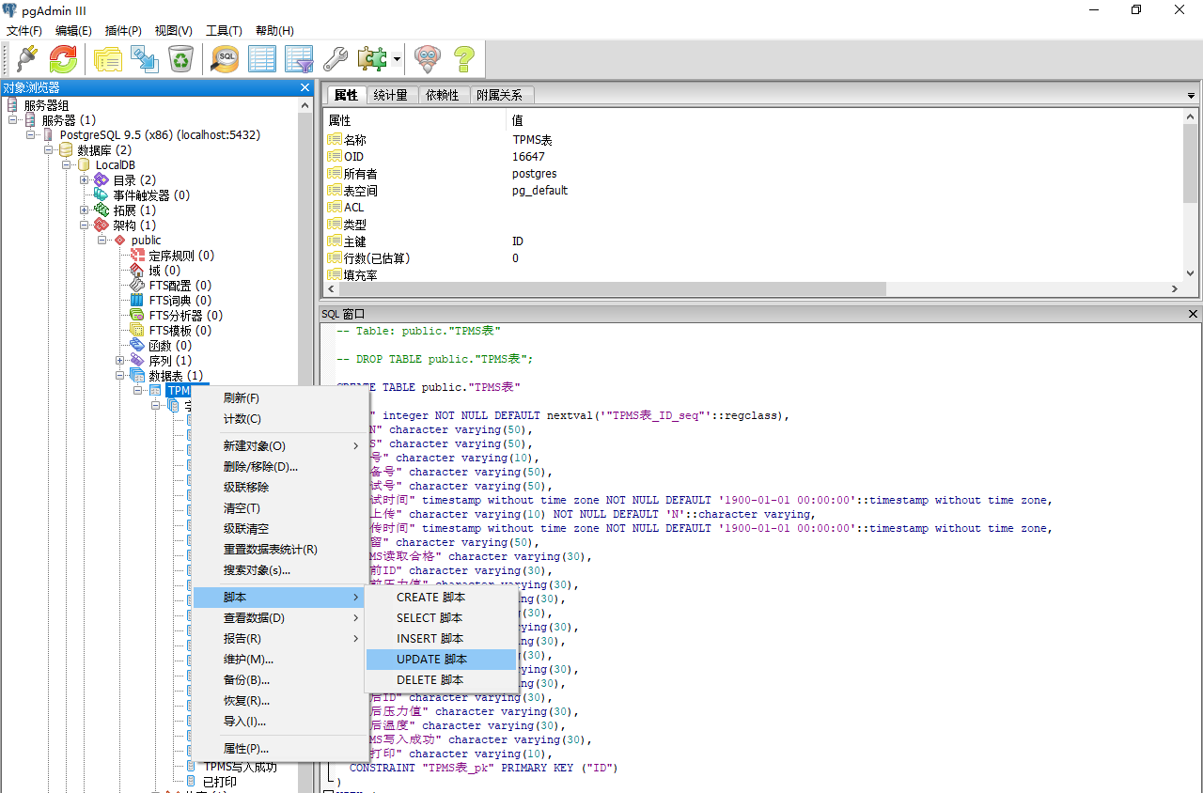Select 计数(C) in the context menu

click(280, 419)
